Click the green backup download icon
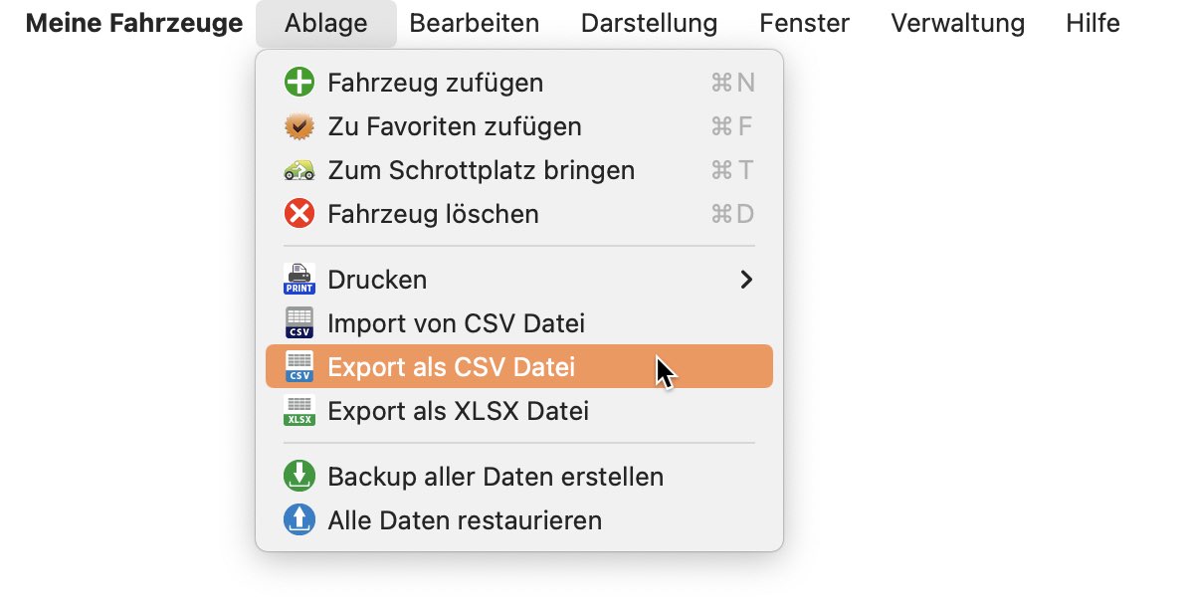Image resolution: width=1194 pixels, height=607 pixels. 299,477
